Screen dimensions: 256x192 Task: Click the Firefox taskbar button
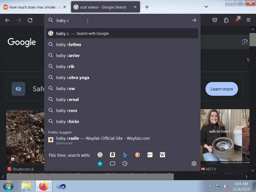pos(43,186)
